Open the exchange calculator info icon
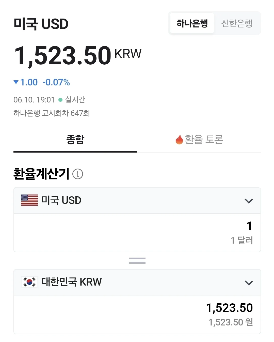This screenshot has width=274, height=342. click(78, 174)
